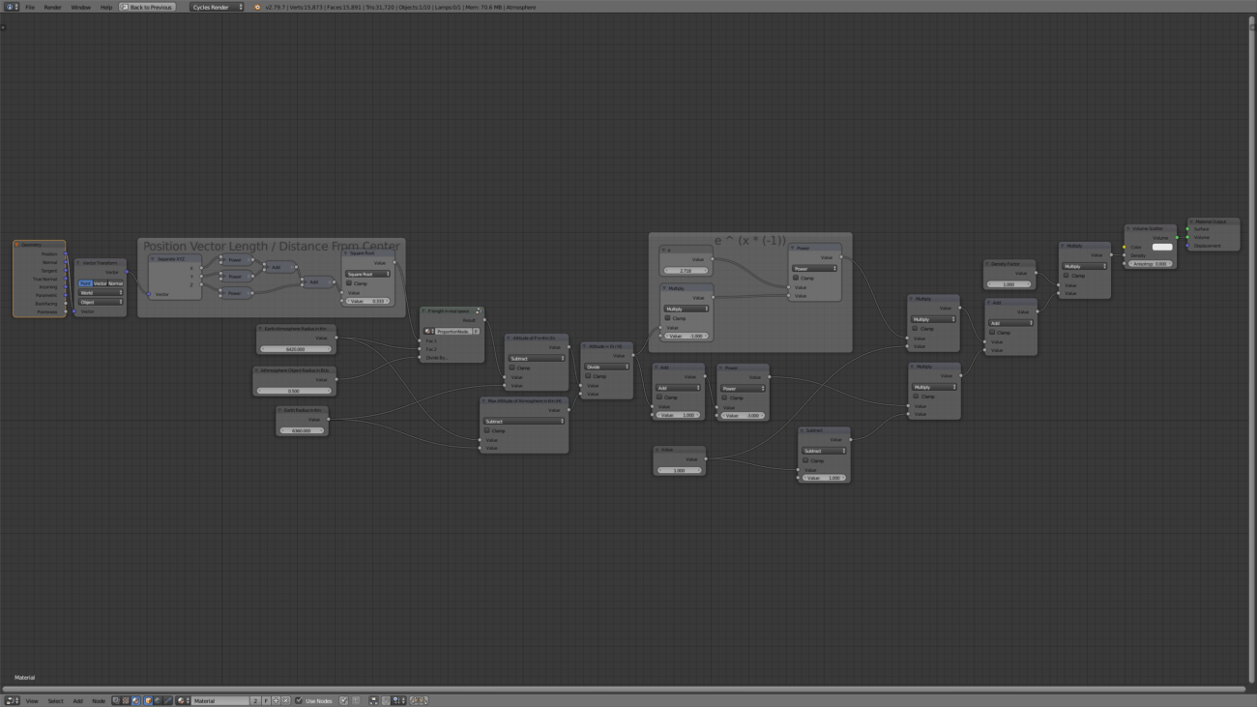
Task: Open World space dropdown in Vector Transform
Action: 102,292
